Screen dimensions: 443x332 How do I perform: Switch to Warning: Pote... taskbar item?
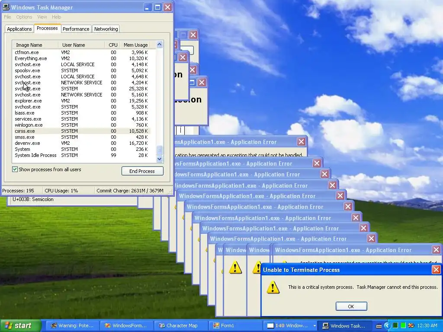(x=72, y=326)
